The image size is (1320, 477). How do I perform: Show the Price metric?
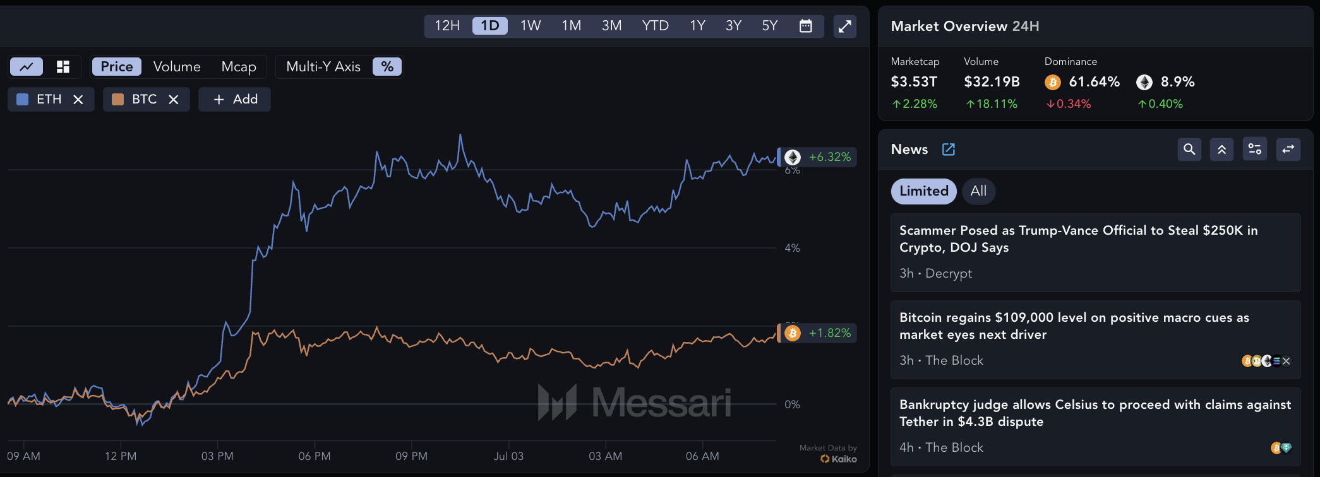click(x=117, y=66)
